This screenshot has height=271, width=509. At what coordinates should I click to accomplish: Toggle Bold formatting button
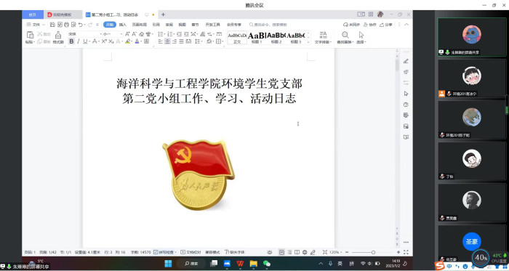pyautogui.click(x=71, y=41)
